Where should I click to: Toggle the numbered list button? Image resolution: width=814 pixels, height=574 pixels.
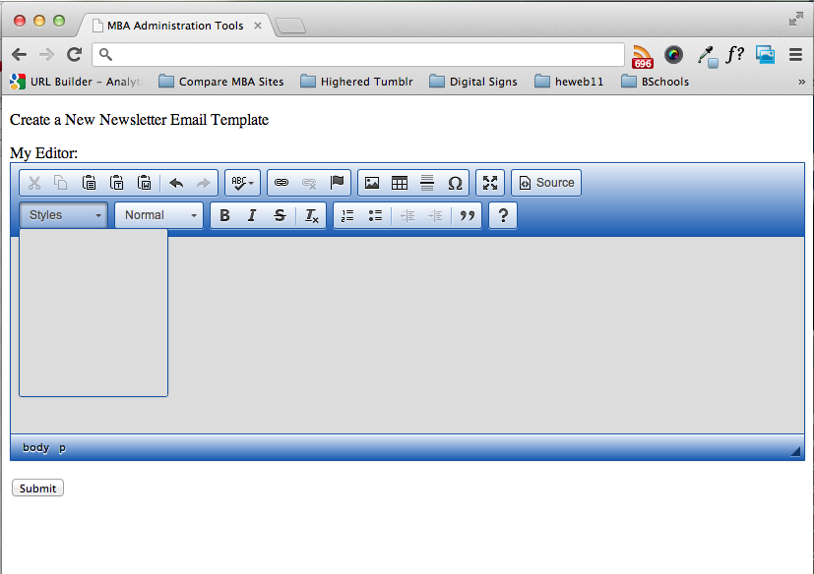click(x=347, y=215)
